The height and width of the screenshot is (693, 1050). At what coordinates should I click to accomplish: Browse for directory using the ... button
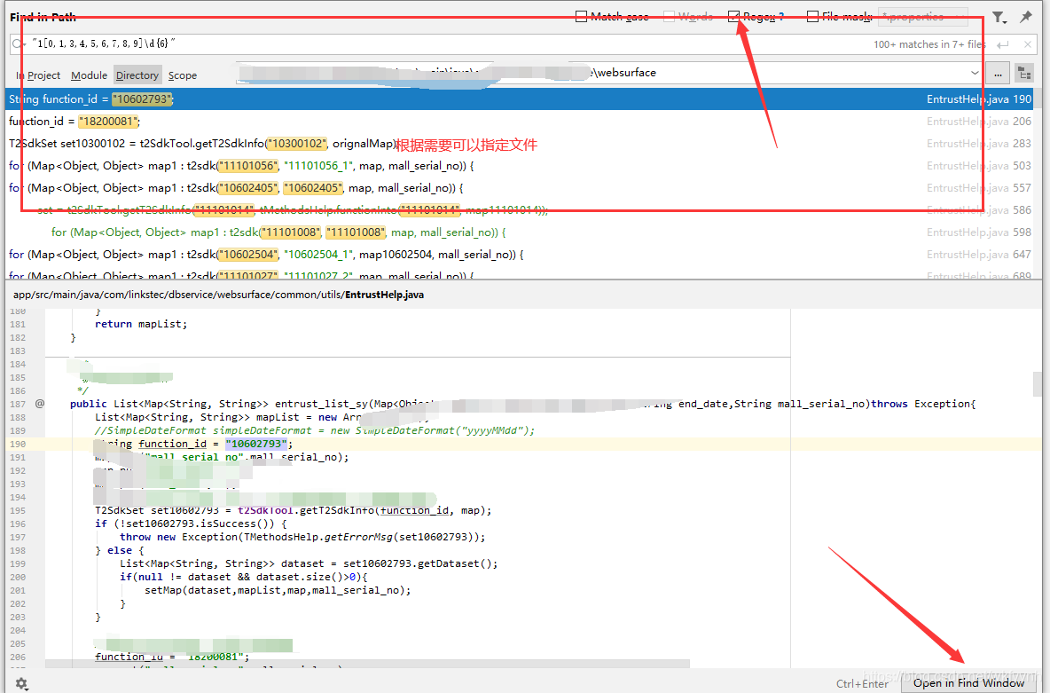coord(998,73)
